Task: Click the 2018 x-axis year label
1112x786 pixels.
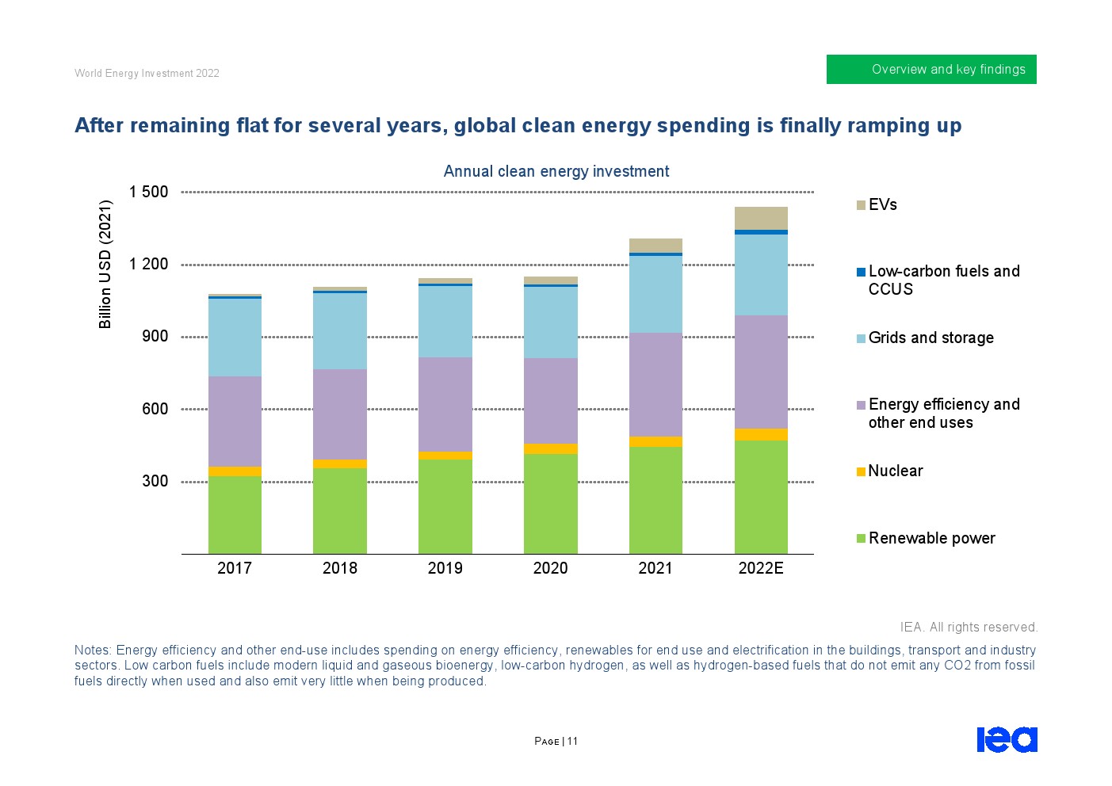Action: pyautogui.click(x=340, y=568)
